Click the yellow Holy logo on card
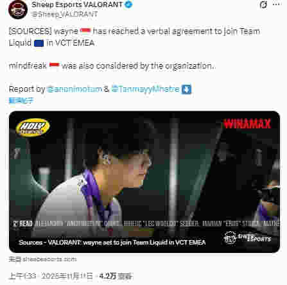Screen dimensions: 287x285 (x=33, y=127)
